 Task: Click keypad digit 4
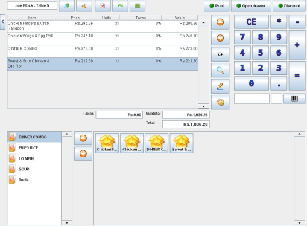(x=242, y=53)
